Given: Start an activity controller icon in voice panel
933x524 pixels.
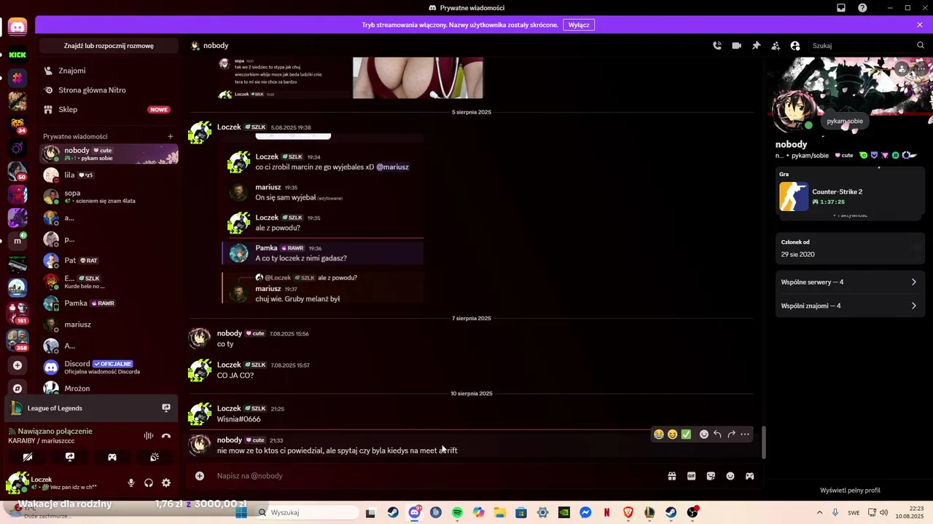Looking at the screenshot, I should (112, 457).
